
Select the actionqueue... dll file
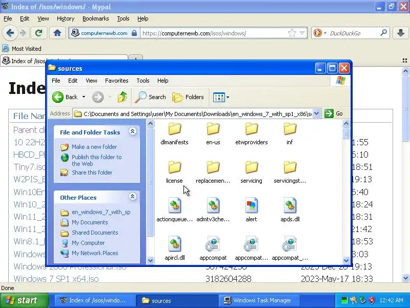click(x=174, y=210)
